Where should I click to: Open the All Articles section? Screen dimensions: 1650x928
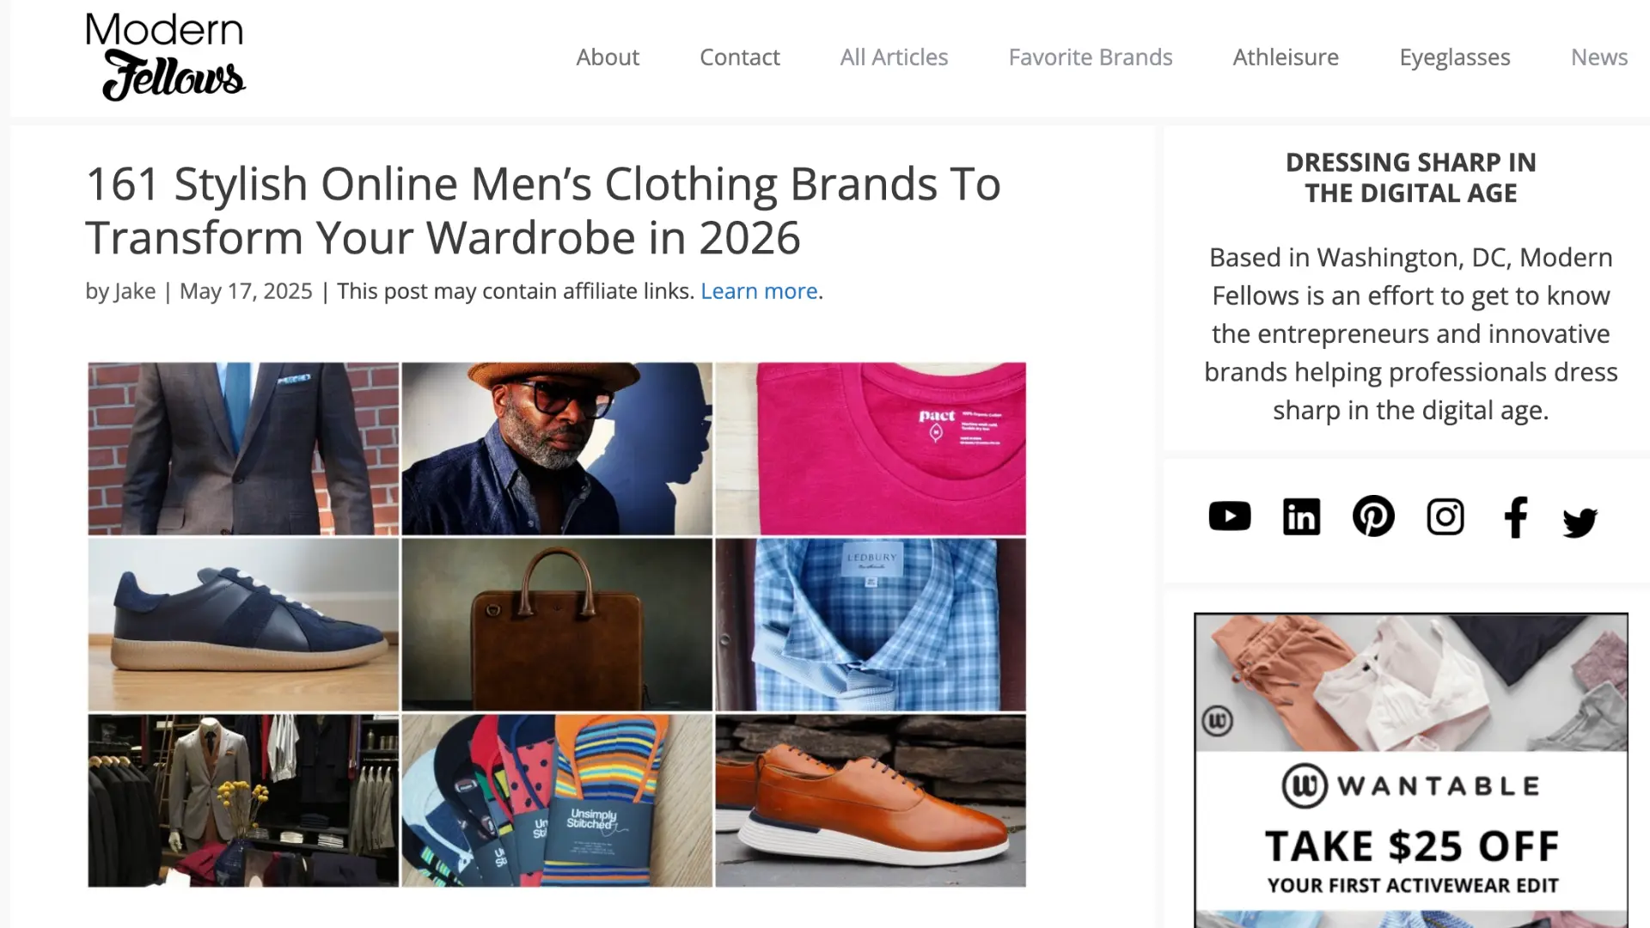click(x=894, y=57)
